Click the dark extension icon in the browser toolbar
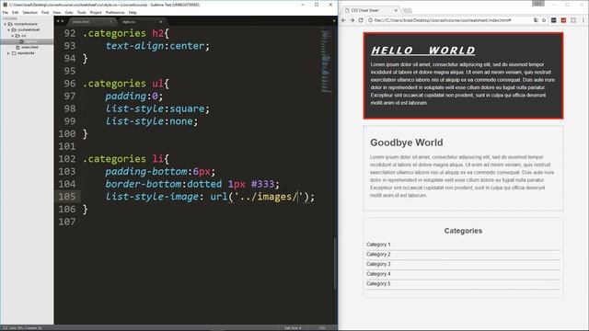Screen dimensions: 589x331 (x=554, y=20)
